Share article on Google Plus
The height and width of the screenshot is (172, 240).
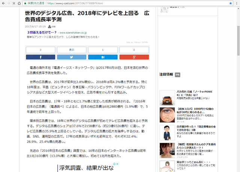pyautogui.click(x=134, y=57)
